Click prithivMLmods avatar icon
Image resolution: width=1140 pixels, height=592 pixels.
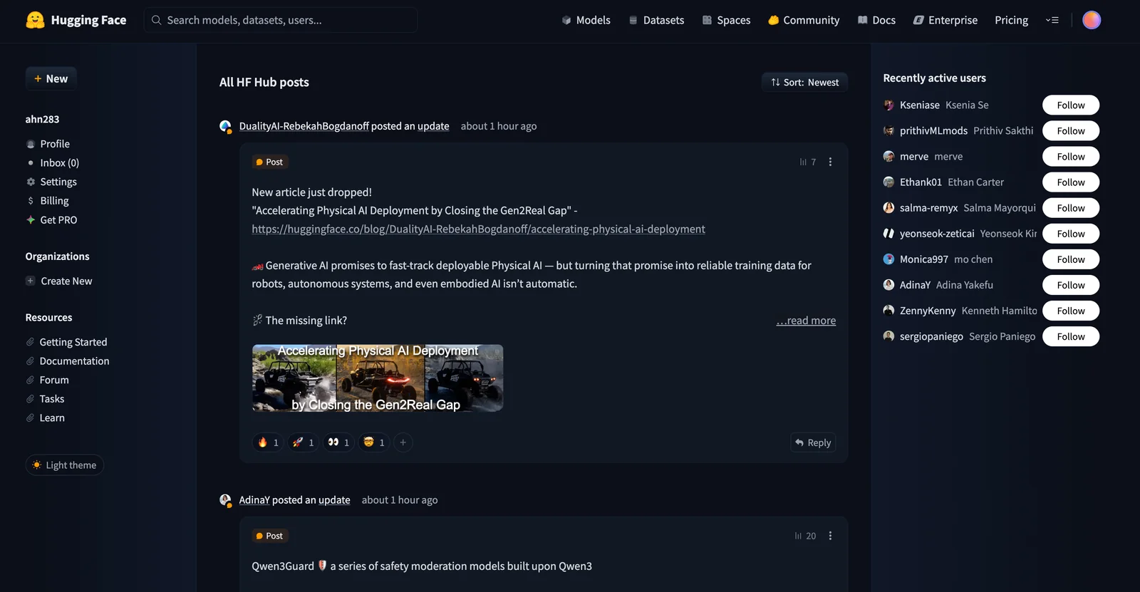[x=888, y=131]
